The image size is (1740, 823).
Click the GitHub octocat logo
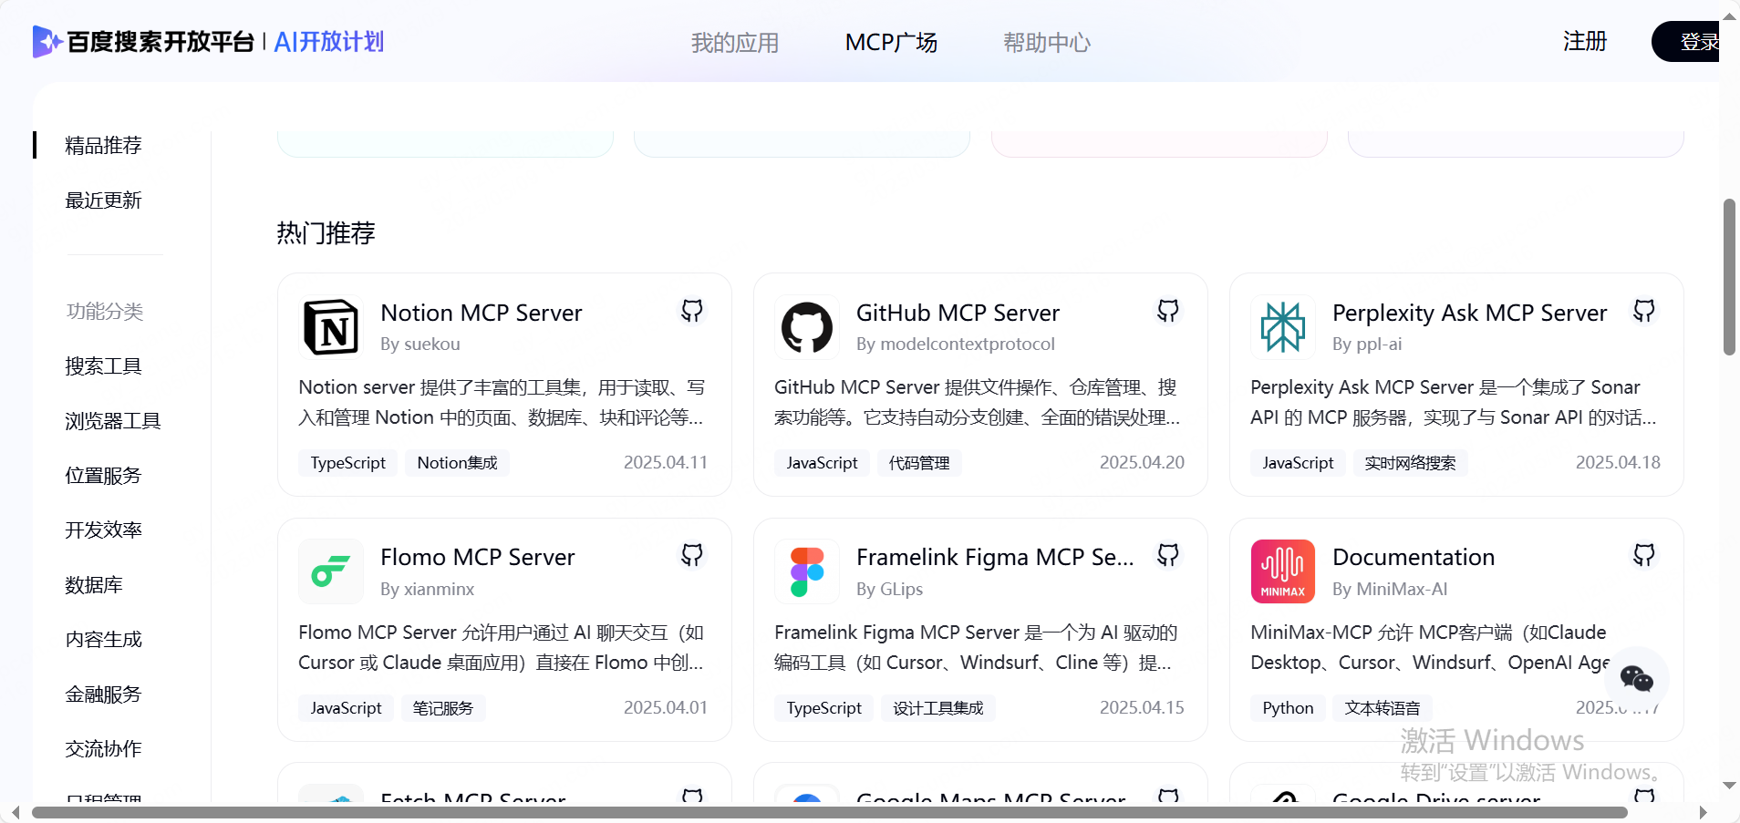pyautogui.click(x=807, y=327)
